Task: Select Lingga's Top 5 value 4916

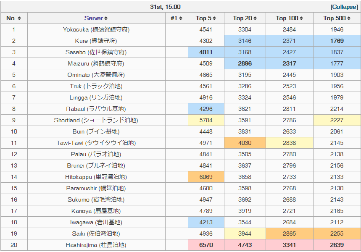Action: click(206, 97)
